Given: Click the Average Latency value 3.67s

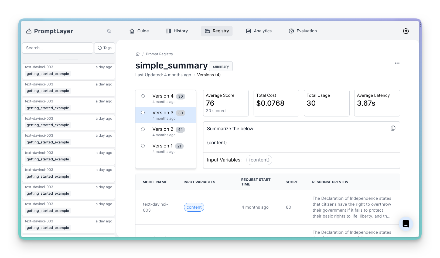Looking at the screenshot, I should click(366, 103).
